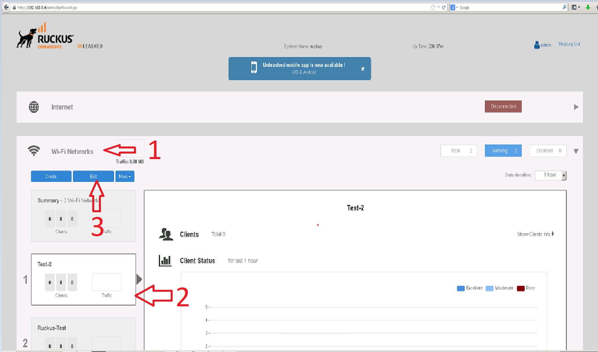Select the Summary - 2 Wi-Fi Networks card
Image resolution: width=598 pixels, height=352 pixels.
(x=84, y=216)
